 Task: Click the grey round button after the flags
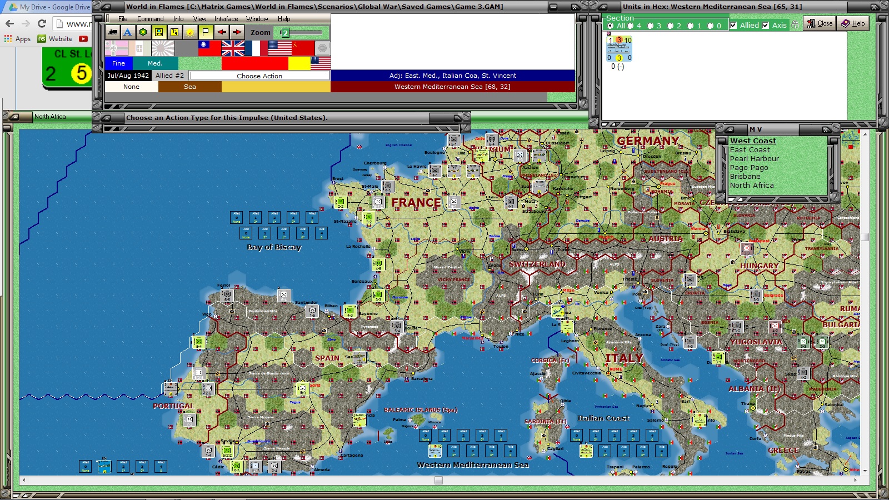pos(322,48)
